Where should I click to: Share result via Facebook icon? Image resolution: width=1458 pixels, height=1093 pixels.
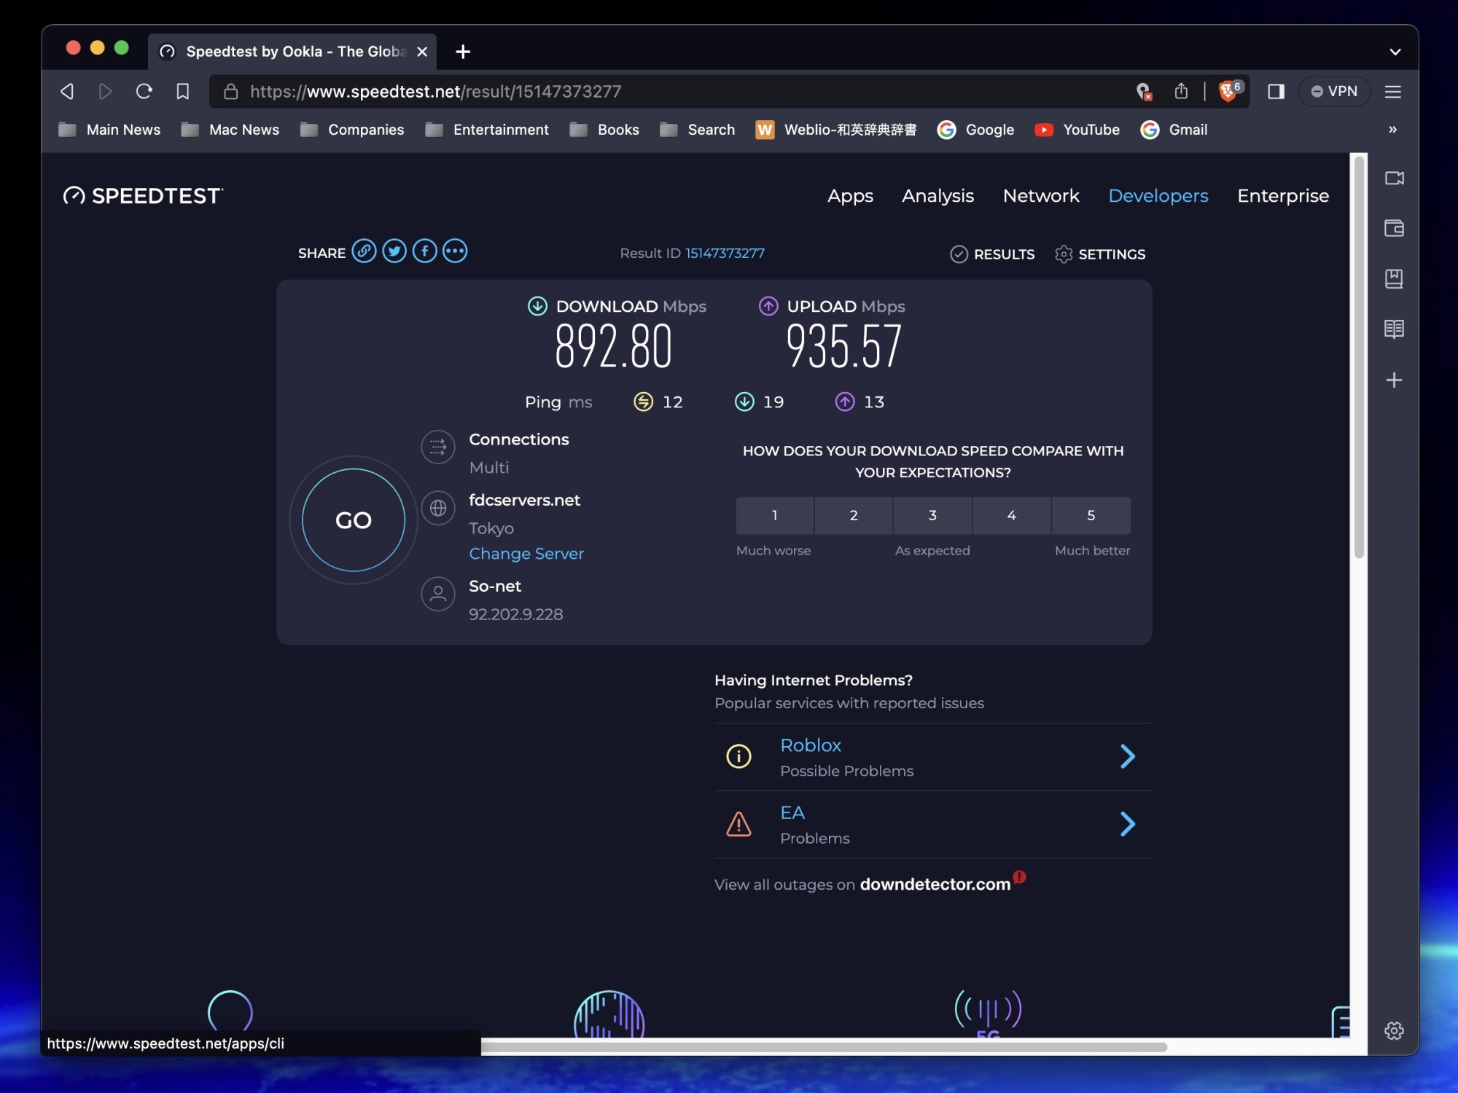pos(425,251)
